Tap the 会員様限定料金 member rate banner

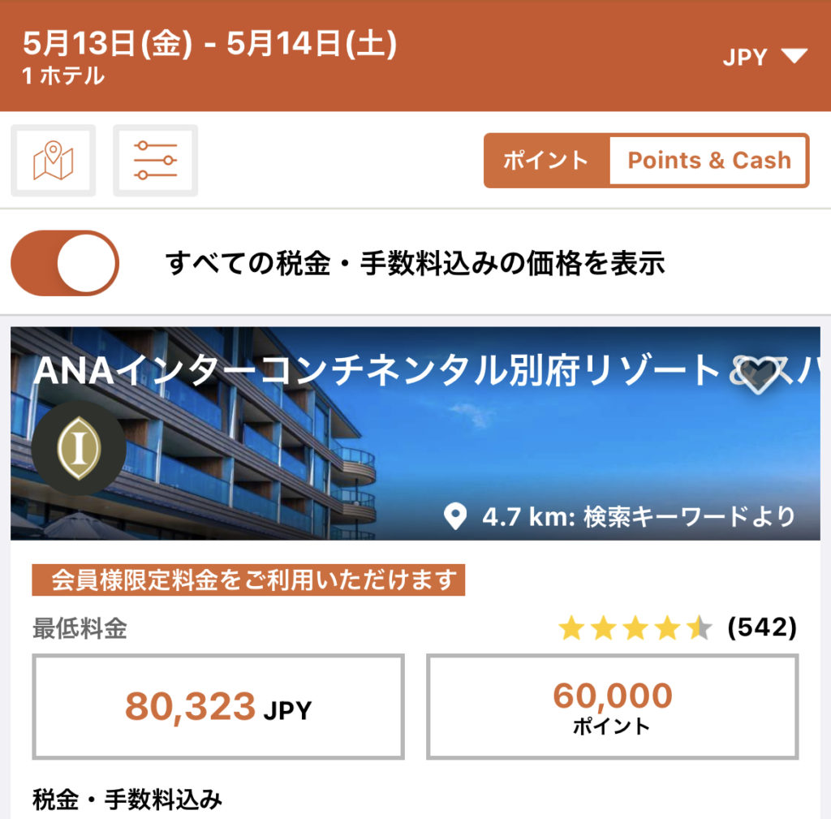point(248,580)
